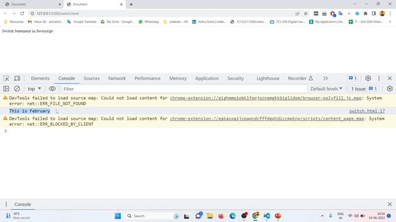396x222 pixels.
Task: Show hidden system tray icons
Action: 322,216
